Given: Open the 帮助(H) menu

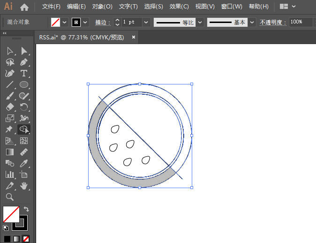Looking at the screenshot, I should tap(258, 7).
